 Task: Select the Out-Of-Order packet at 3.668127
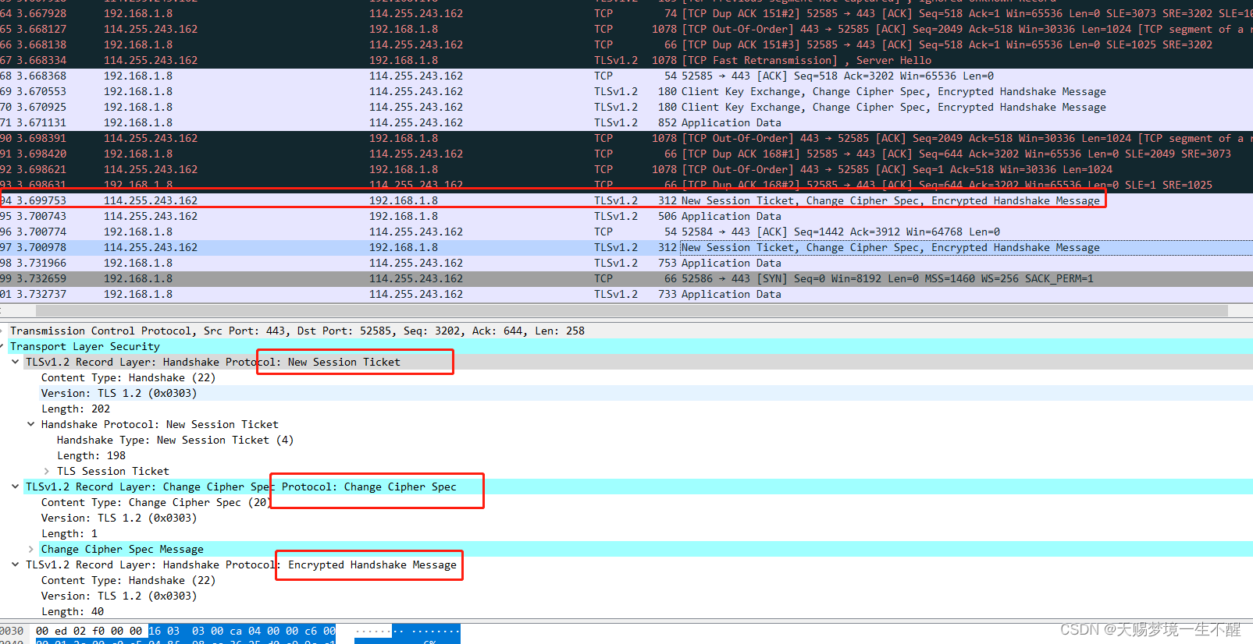pos(626,29)
